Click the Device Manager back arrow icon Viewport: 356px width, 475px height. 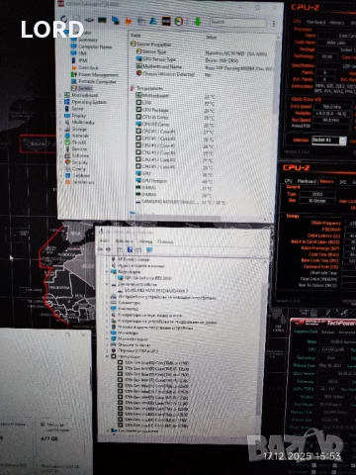point(101,249)
